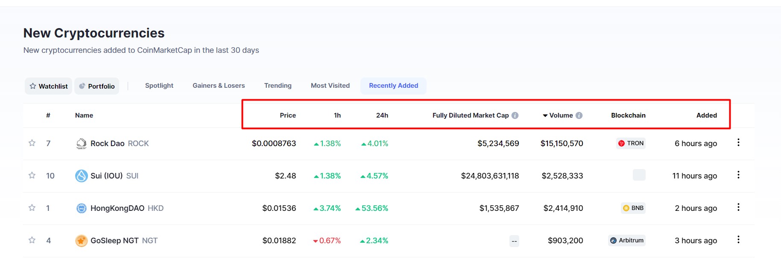
Task: Click HongKongDAO 24h change 53.56%
Action: pos(371,208)
